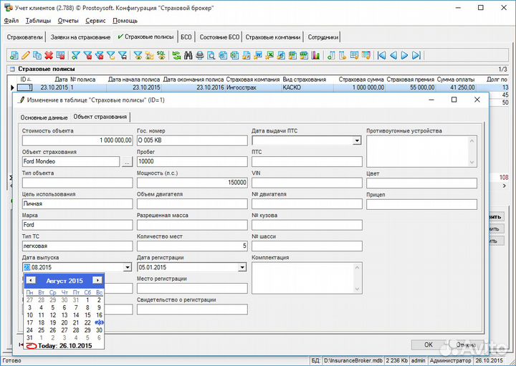Go to first record using navigation arrow
This screenshot has height=366, width=516.
381,55
